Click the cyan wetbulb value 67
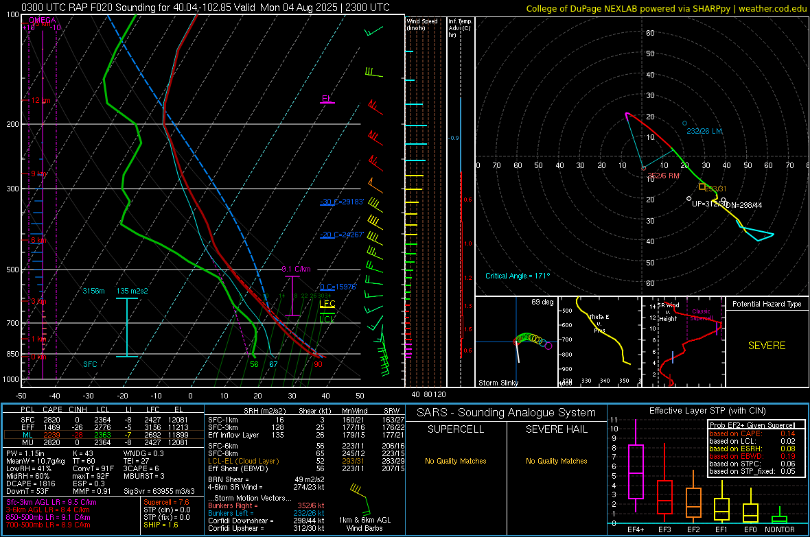Screen dimensions: 810x537 273,364
